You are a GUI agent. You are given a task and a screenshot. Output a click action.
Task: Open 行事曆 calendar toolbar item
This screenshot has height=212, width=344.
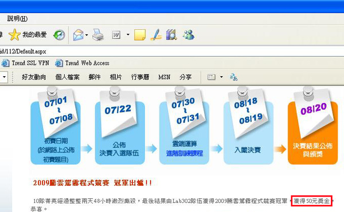[140, 77]
